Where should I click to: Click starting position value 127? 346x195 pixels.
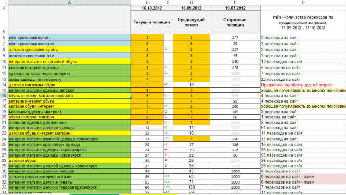[x=235, y=49]
